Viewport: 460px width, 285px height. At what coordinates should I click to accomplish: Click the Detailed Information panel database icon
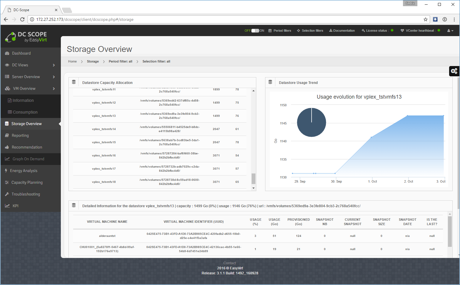click(74, 205)
